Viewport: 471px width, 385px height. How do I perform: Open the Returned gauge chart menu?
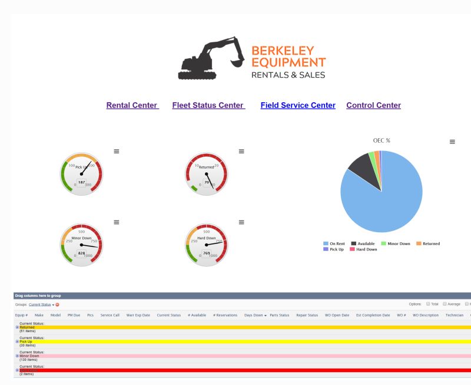[241, 151]
